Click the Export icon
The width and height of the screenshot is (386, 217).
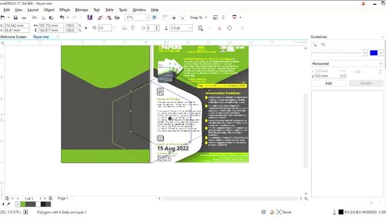[x=109, y=17]
